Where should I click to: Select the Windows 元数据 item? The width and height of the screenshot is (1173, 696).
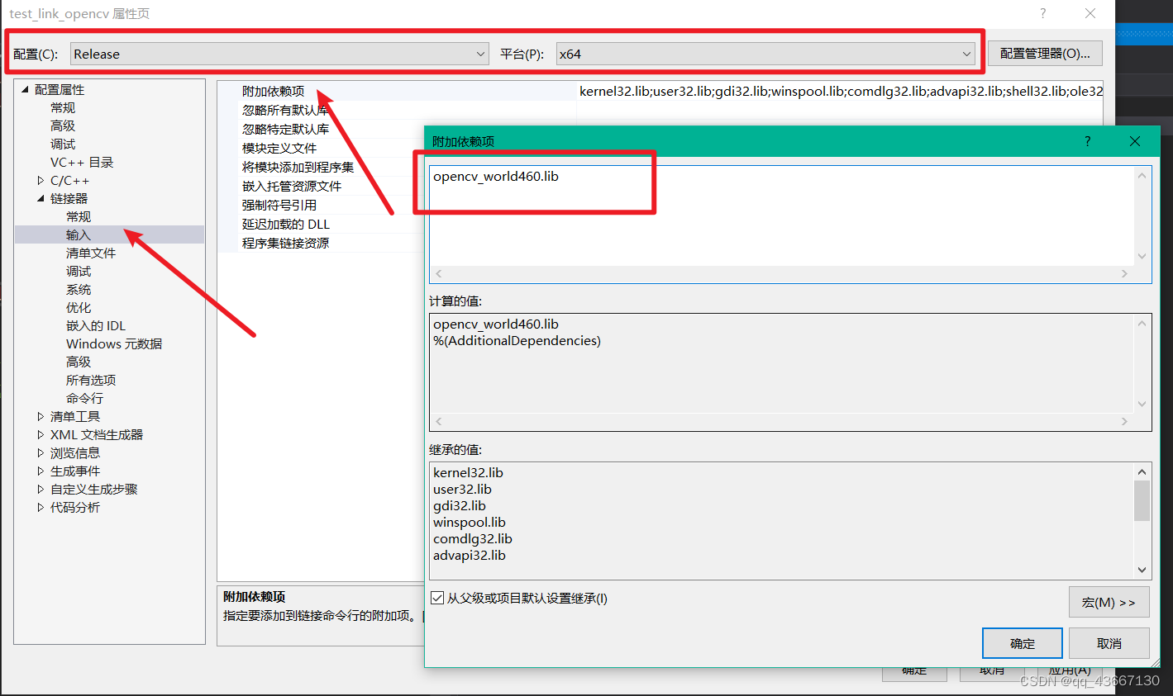click(114, 343)
